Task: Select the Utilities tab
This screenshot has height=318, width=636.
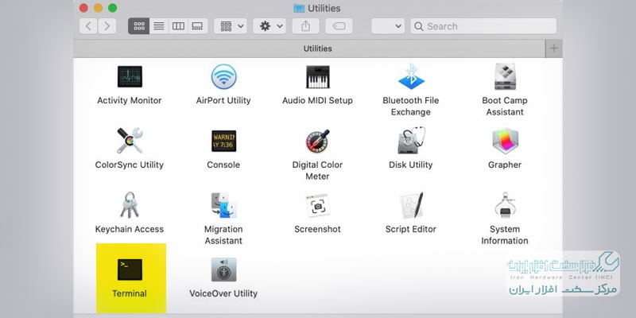Action: click(x=309, y=48)
